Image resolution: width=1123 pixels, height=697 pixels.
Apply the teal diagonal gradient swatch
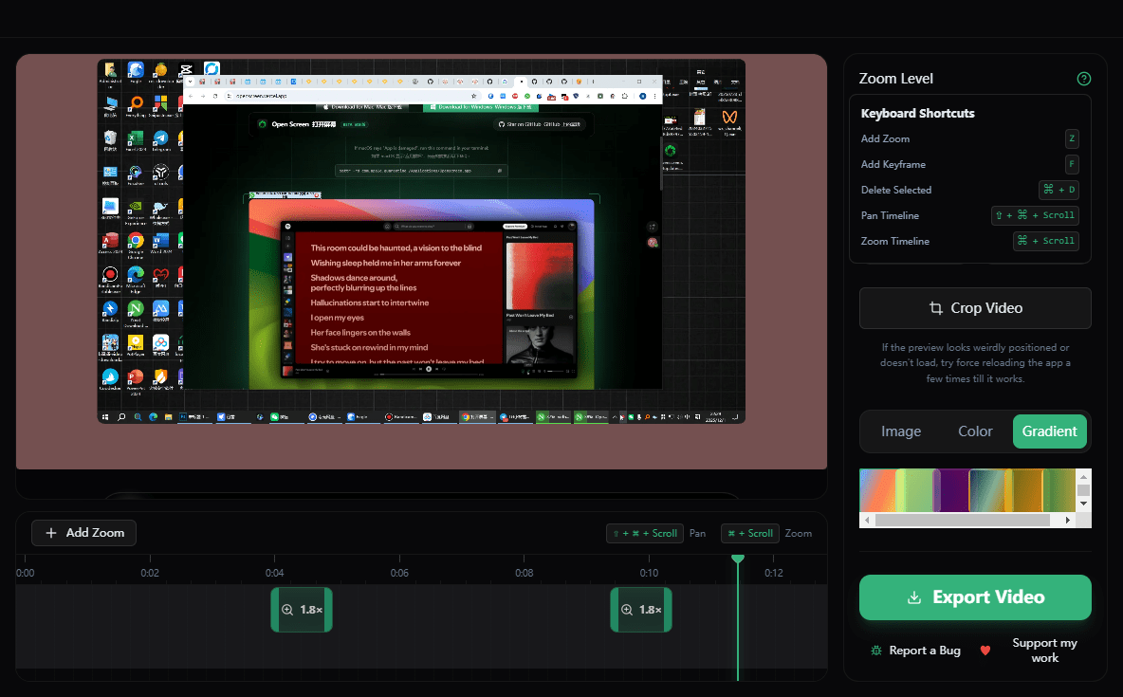coord(986,490)
